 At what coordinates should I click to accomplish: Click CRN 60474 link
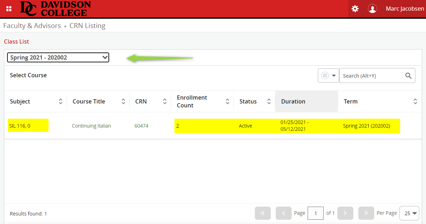click(141, 126)
